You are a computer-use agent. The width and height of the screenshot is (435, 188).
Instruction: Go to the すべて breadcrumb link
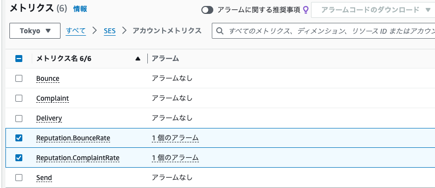click(x=76, y=31)
